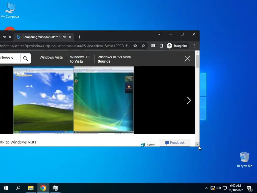Save the video to collection
Screen dimensions: 257x193
click(148, 145)
